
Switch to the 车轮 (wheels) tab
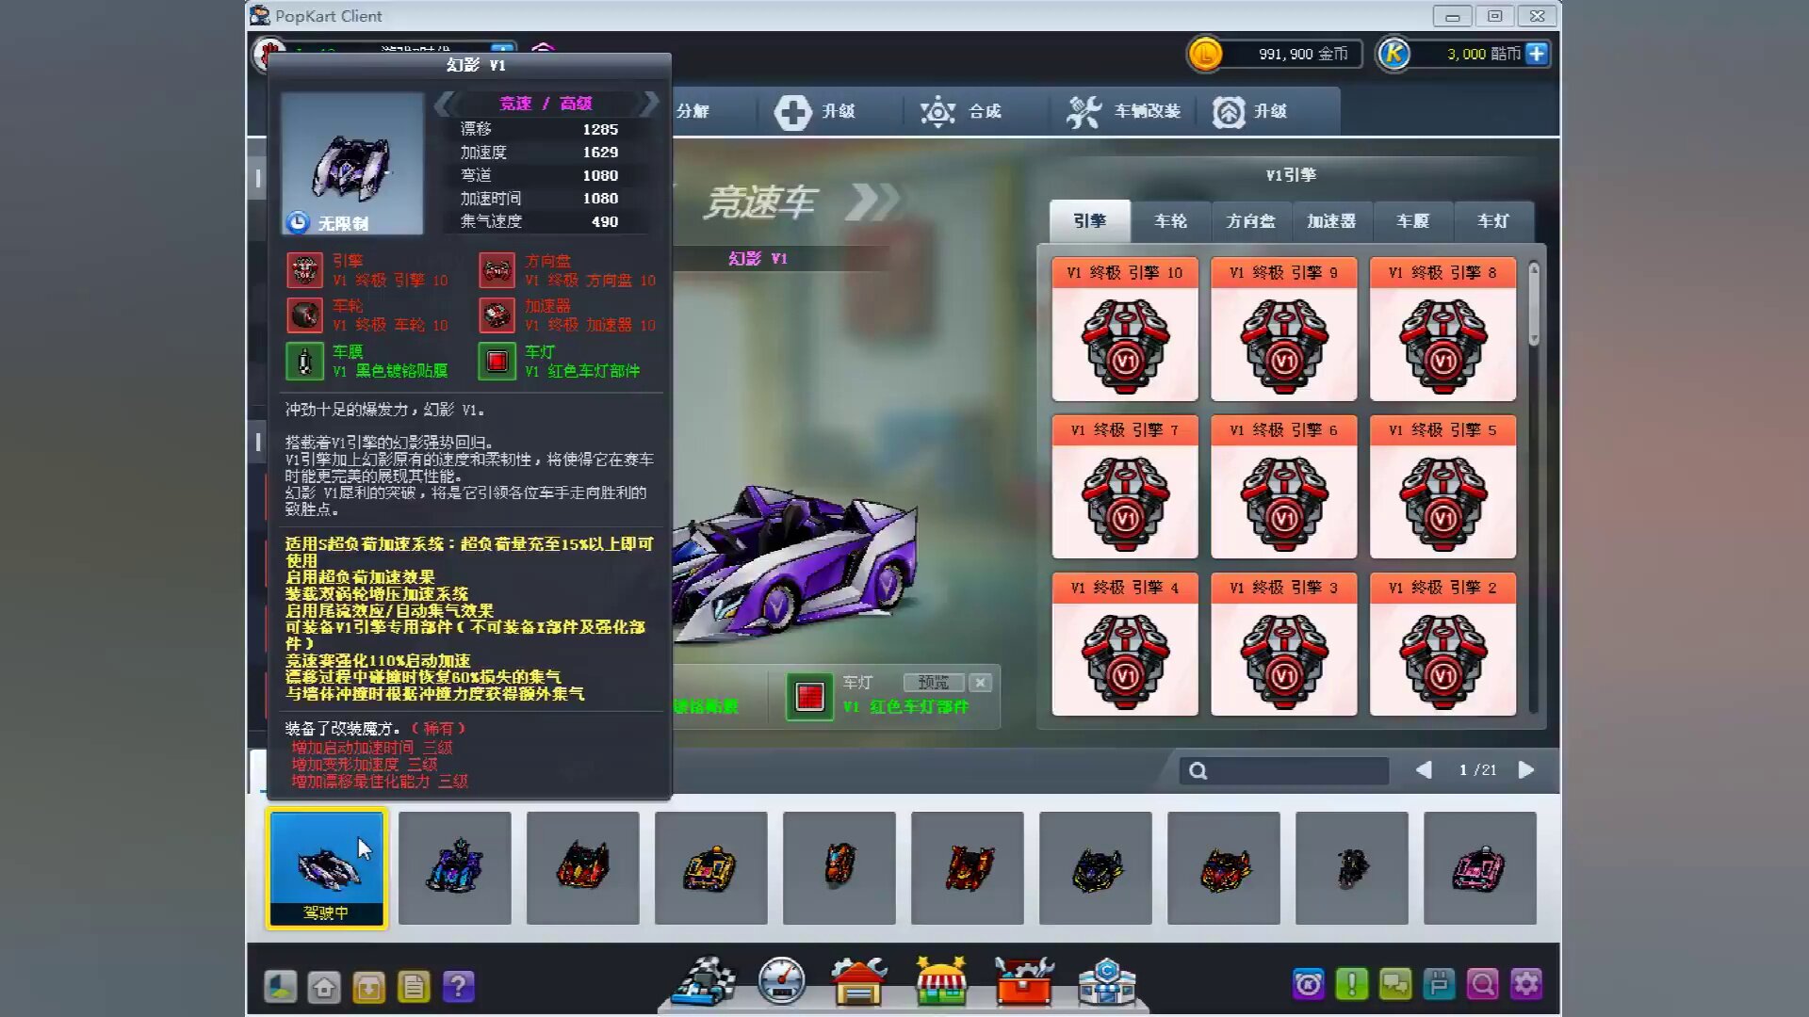[x=1170, y=221]
